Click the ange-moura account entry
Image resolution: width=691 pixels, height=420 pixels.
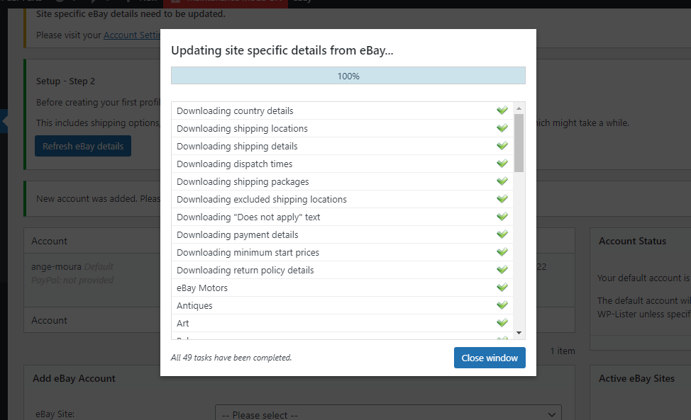(57, 267)
